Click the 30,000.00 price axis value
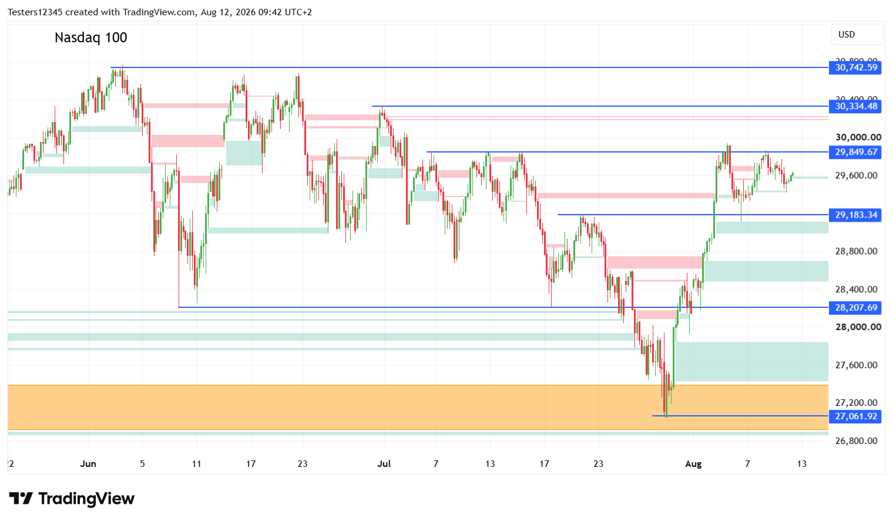Screen dimensions: 893x522 coord(858,137)
